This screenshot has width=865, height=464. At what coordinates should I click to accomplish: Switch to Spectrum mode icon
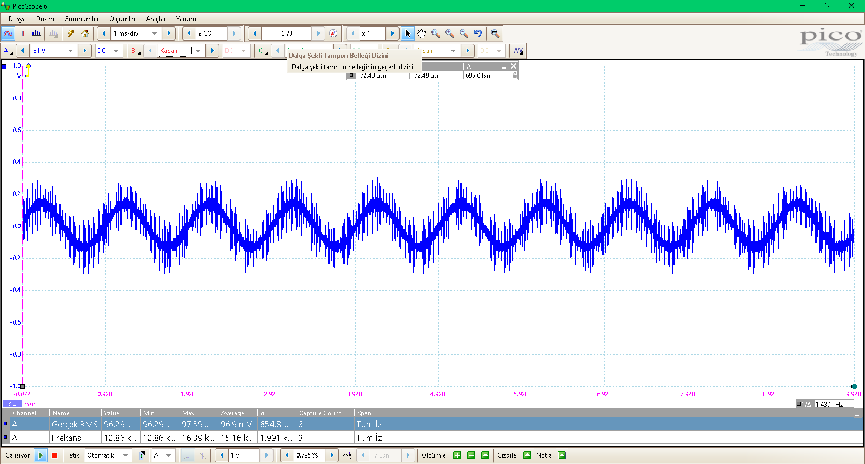(x=36, y=33)
